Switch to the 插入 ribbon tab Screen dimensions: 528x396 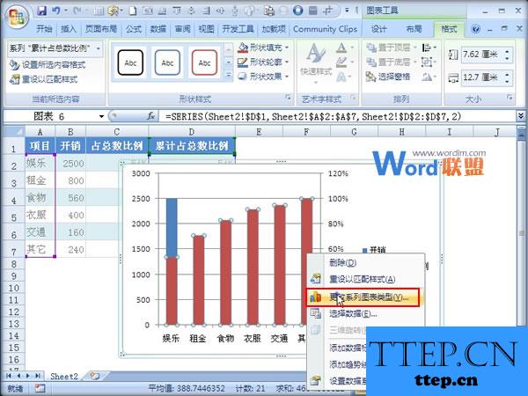[x=69, y=29]
